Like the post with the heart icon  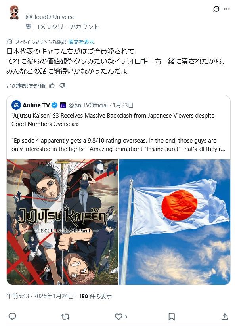[x=118, y=316]
